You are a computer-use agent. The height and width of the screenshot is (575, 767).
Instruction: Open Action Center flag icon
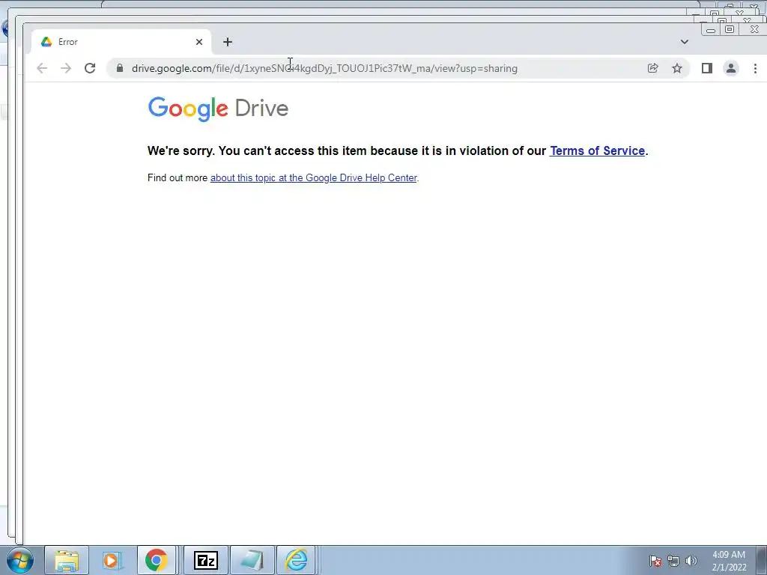(655, 561)
